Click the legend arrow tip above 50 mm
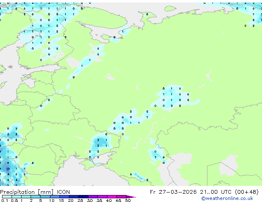The width and height of the screenshot is (262, 202). (131, 197)
